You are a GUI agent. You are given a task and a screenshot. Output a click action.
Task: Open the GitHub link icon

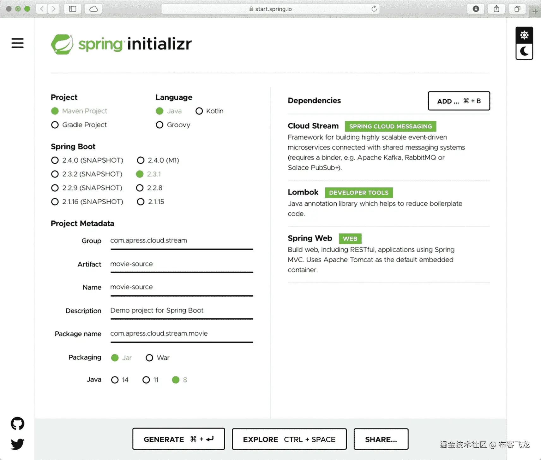(17, 423)
